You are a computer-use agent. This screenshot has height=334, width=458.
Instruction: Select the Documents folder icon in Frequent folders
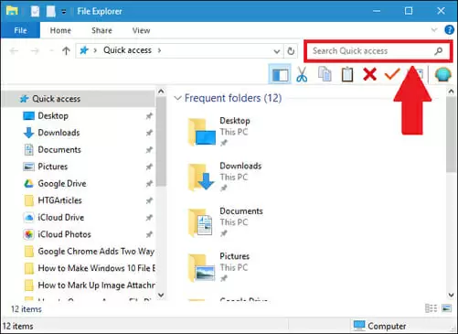tap(200, 222)
